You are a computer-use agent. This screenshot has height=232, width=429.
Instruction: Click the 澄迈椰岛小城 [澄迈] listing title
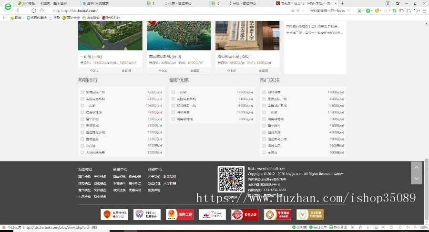[x=234, y=57]
